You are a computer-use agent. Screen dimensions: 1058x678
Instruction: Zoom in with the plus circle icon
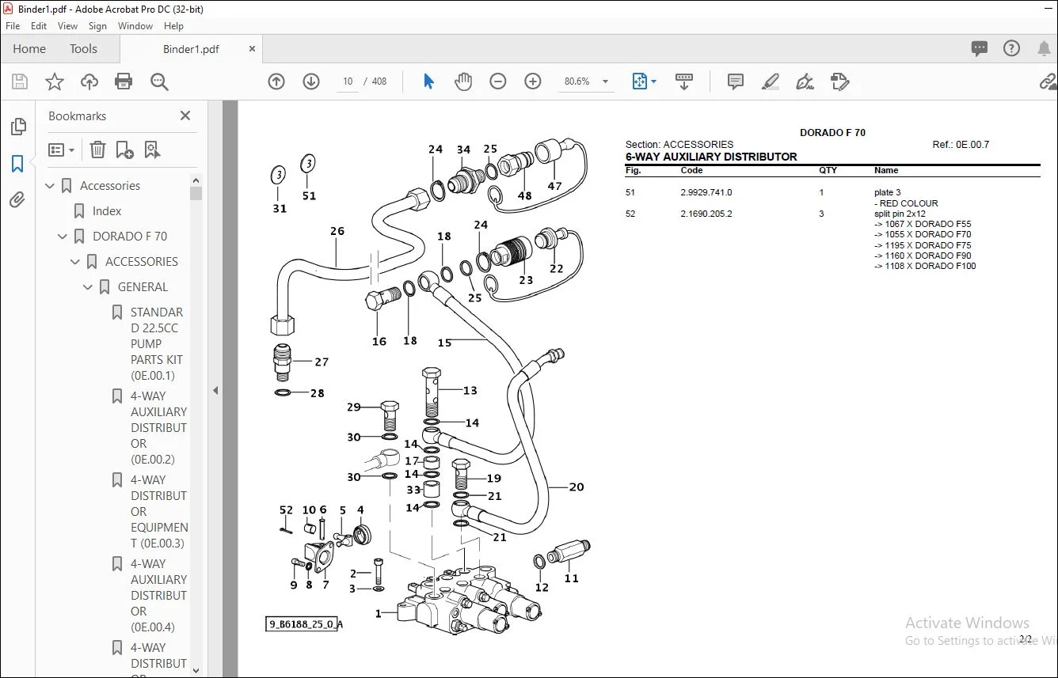[x=533, y=81]
